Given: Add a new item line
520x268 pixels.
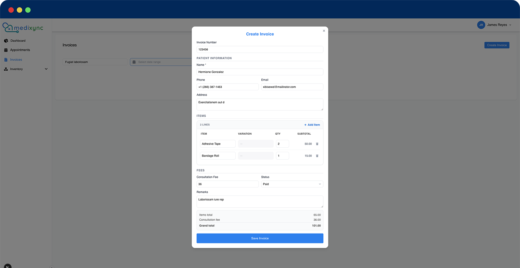Looking at the screenshot, I should 312,125.
